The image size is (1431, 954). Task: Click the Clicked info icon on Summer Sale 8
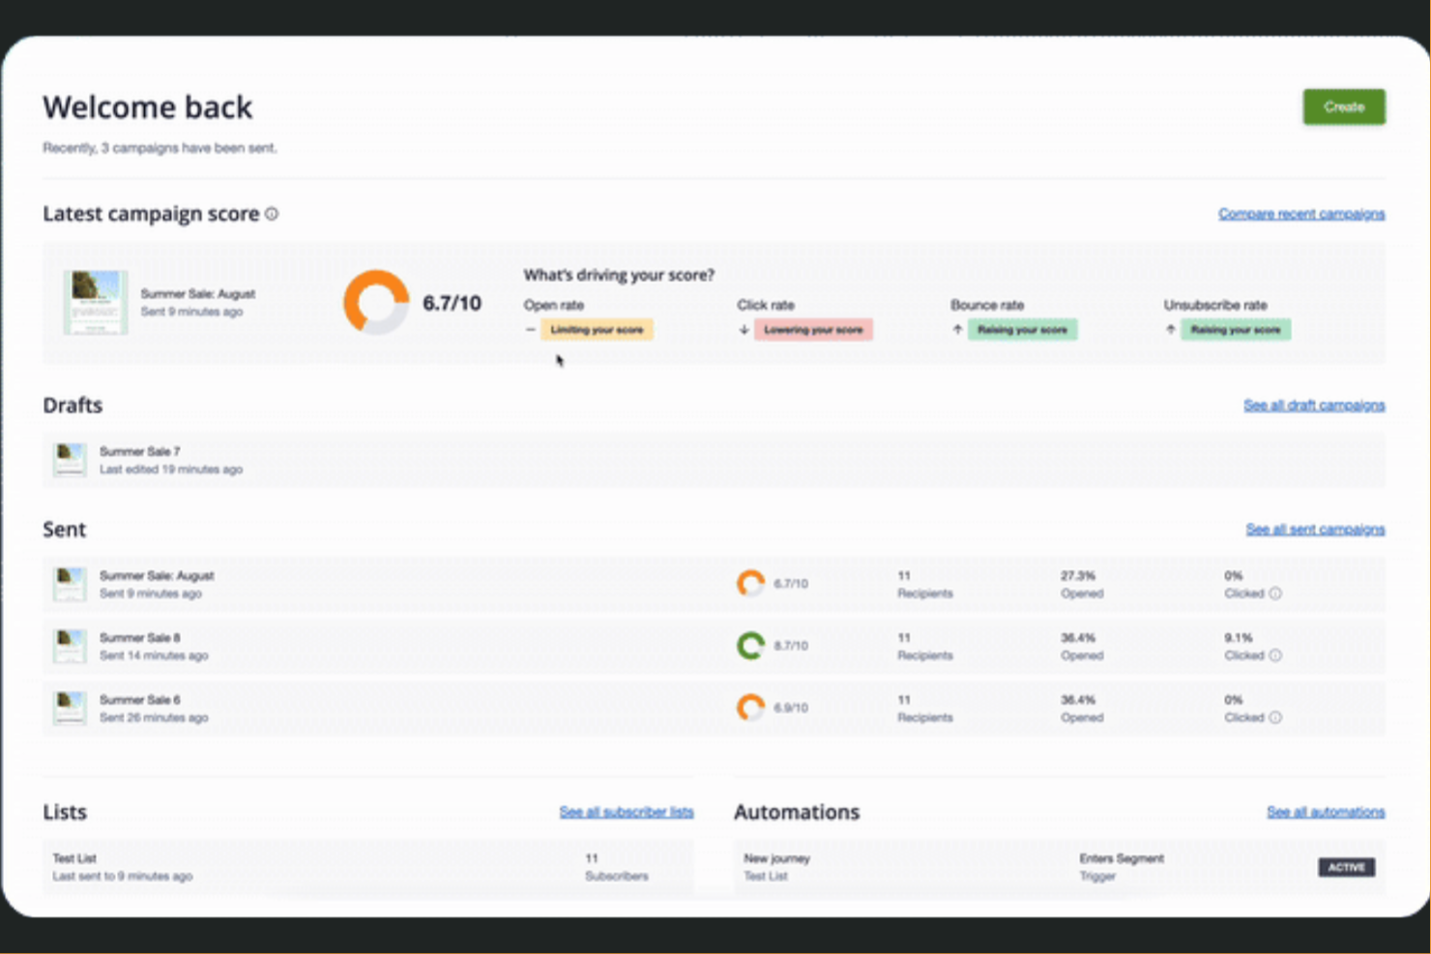1275,655
